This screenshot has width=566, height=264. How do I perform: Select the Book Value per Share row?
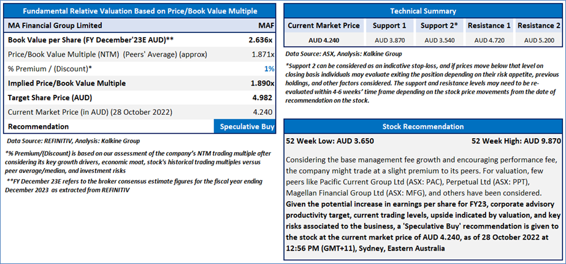point(140,40)
